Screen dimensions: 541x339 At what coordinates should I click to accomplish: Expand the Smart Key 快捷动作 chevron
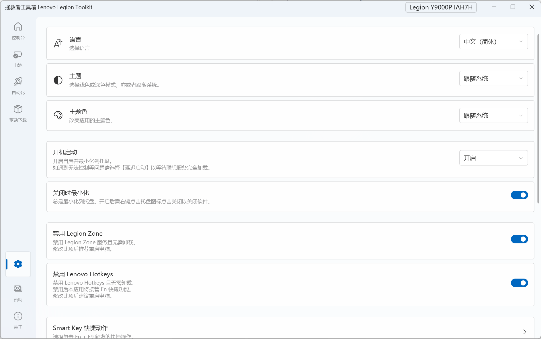(x=524, y=332)
